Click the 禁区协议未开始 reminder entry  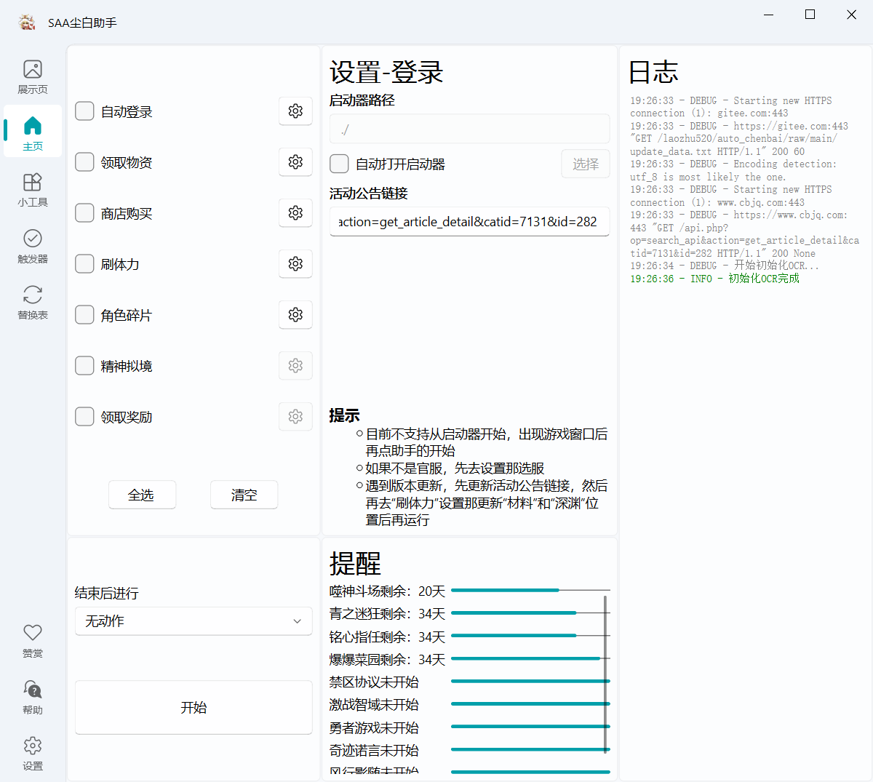(x=374, y=682)
